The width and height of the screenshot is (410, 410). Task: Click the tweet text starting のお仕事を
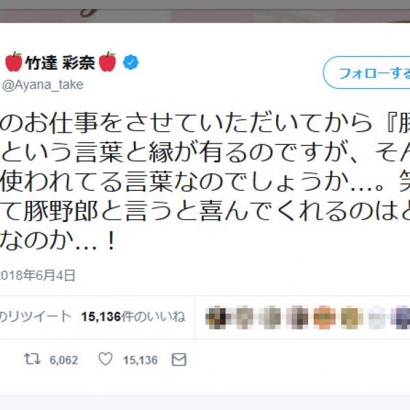(x=205, y=181)
